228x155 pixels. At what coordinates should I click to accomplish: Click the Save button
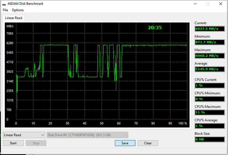[x=125, y=143]
